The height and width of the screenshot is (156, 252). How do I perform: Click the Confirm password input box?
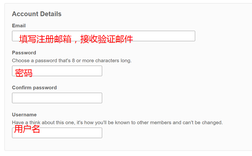pos(57,98)
